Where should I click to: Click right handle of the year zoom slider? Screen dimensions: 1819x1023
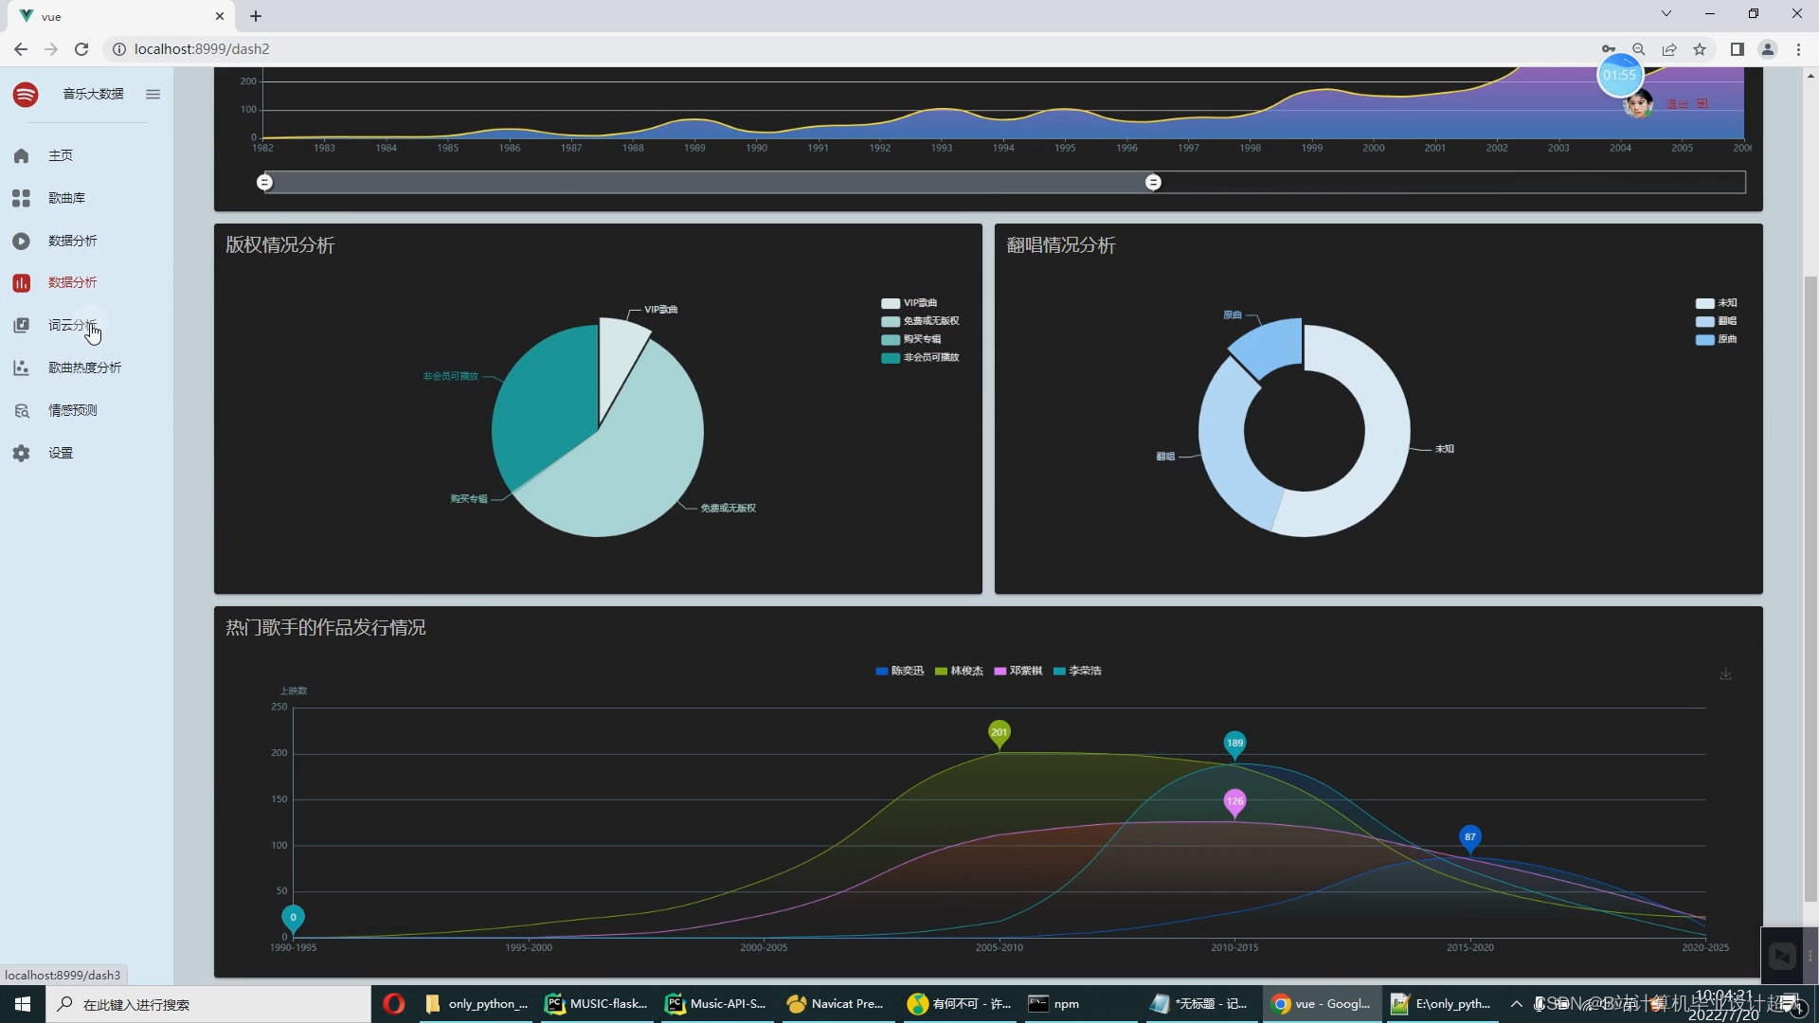point(1153,182)
